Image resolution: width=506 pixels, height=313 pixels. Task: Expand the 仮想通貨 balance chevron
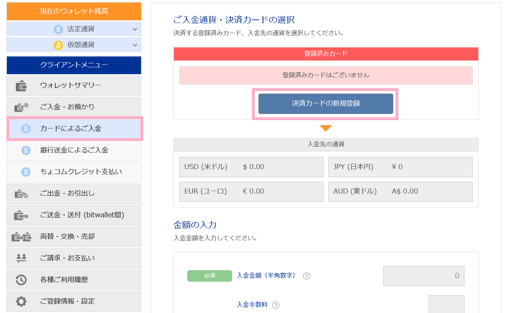tap(135, 45)
